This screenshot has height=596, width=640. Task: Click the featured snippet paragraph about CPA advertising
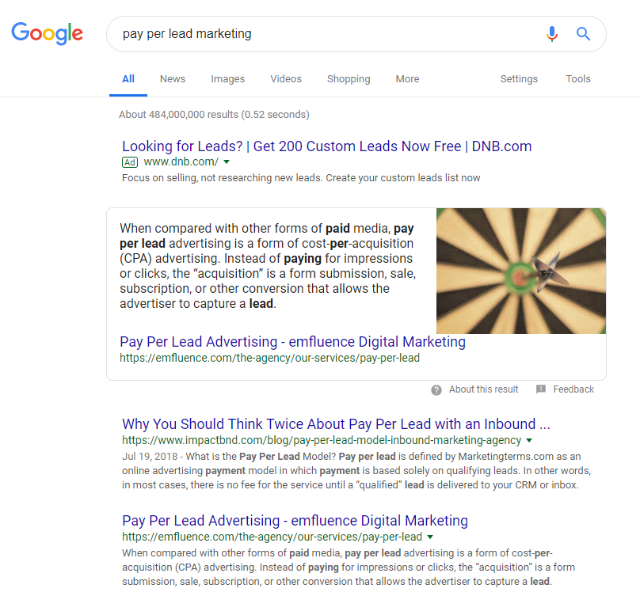click(x=268, y=266)
